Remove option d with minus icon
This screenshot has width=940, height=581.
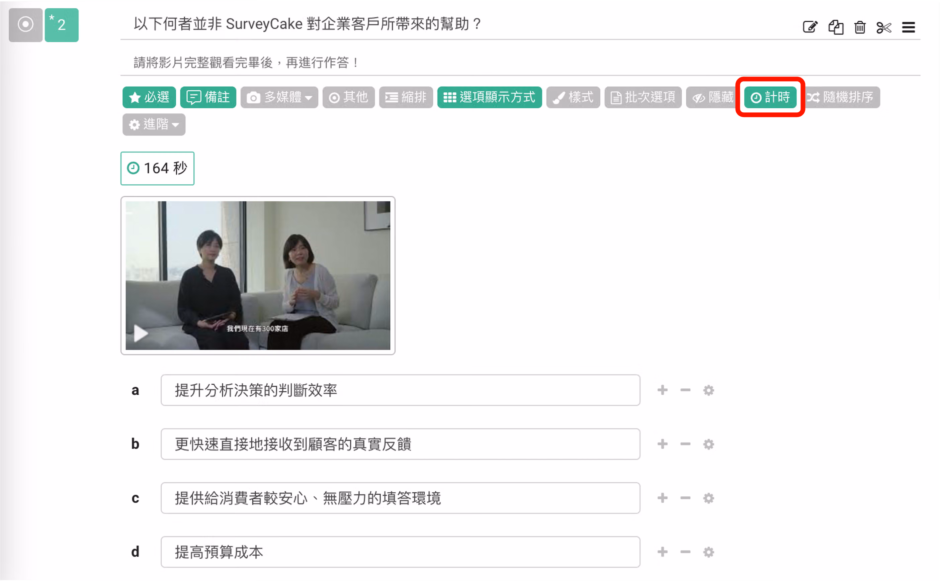tap(685, 552)
